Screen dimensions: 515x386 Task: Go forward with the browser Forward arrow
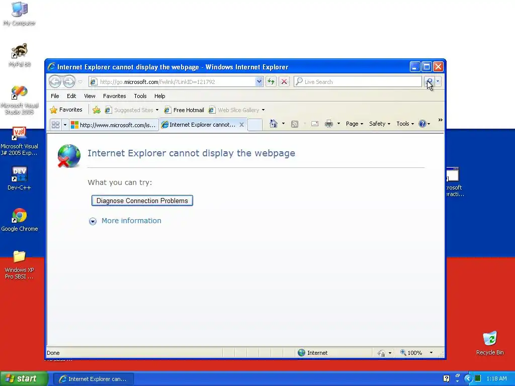coord(69,81)
